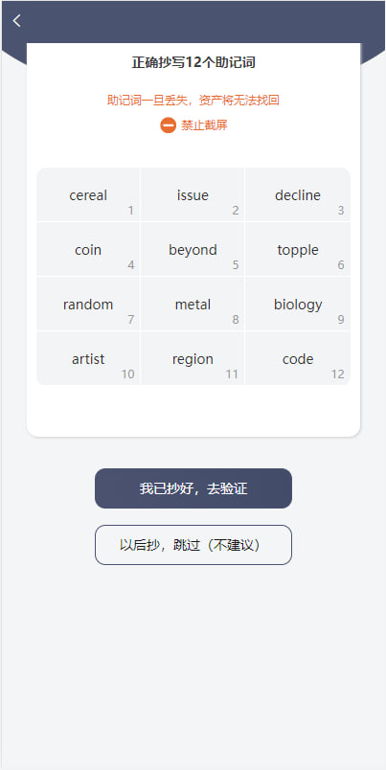The height and width of the screenshot is (770, 386).
Task: Click the word 'code' in cell 12
Action: click(298, 358)
